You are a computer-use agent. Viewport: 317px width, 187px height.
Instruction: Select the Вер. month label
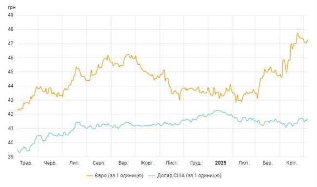point(123,163)
